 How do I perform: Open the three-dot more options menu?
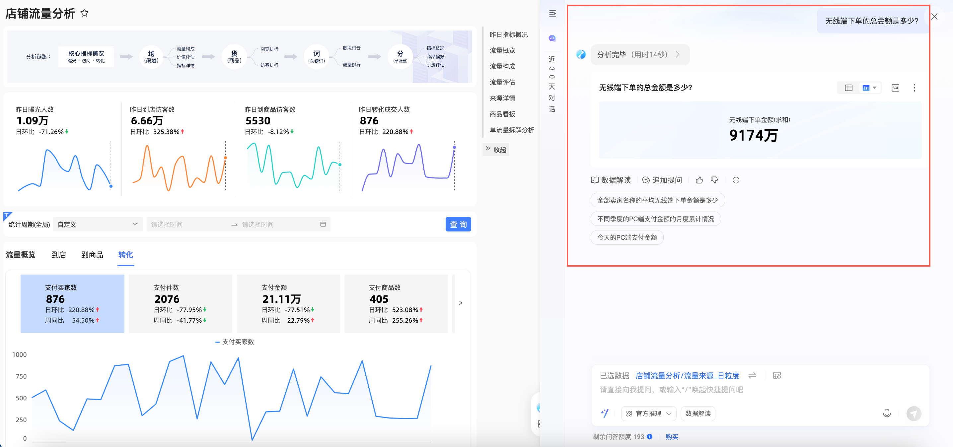click(x=914, y=88)
